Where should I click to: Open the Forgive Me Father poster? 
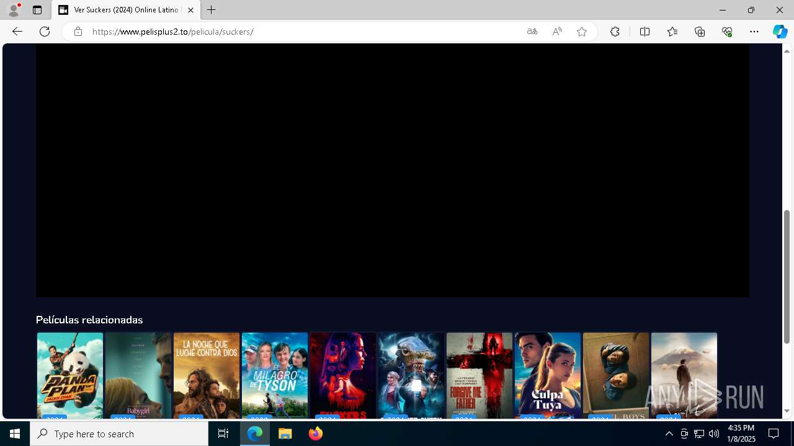click(x=480, y=375)
